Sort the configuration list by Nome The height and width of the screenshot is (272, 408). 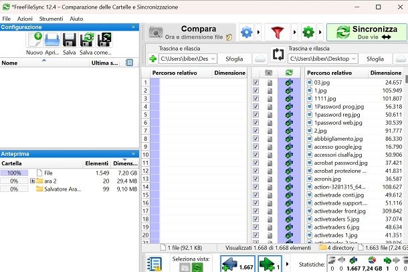click(x=45, y=63)
